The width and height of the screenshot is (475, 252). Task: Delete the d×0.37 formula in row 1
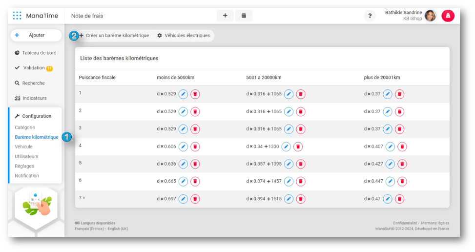tap(399, 94)
